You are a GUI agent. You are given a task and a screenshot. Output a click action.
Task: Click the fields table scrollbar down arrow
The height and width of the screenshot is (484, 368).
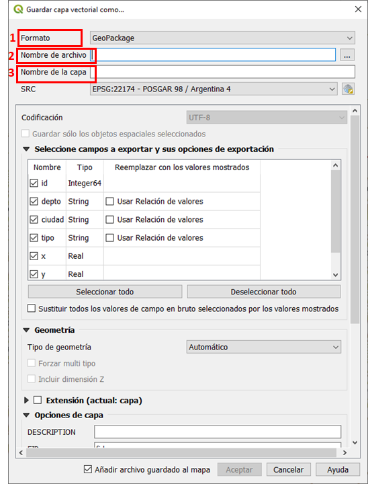(336, 275)
